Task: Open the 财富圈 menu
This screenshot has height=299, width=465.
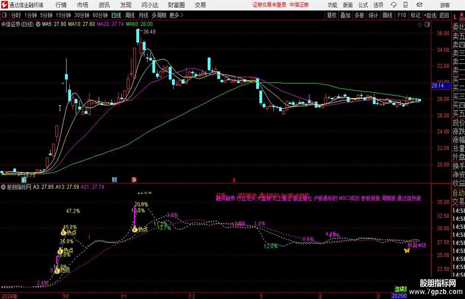Action: pos(176,5)
